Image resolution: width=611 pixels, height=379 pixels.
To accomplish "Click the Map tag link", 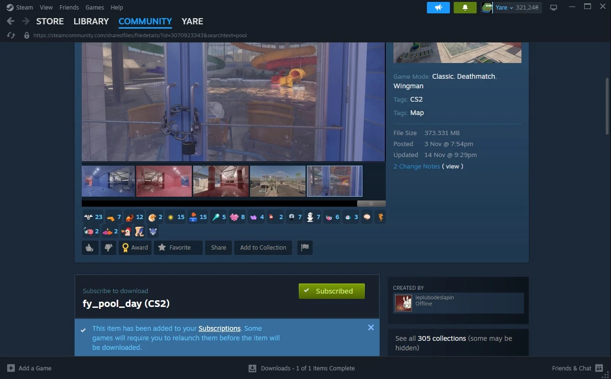I will point(417,113).
